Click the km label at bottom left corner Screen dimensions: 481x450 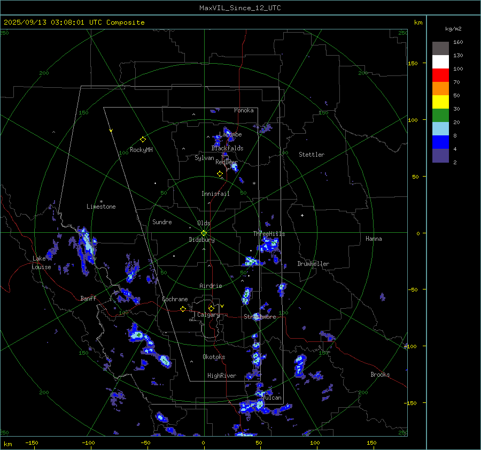[x=7, y=444]
